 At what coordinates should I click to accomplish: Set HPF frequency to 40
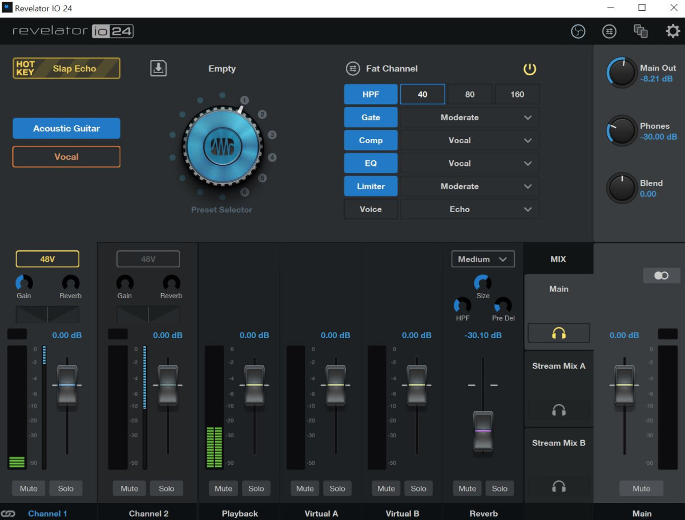click(422, 95)
